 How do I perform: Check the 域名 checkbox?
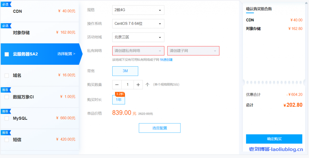[7, 76]
